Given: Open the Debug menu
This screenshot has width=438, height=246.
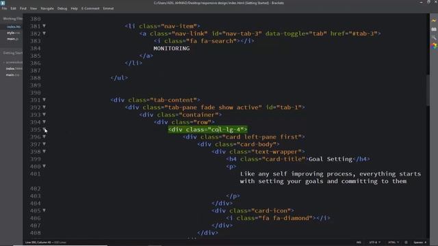Looking at the screenshot, I should pyautogui.click(x=62, y=8).
